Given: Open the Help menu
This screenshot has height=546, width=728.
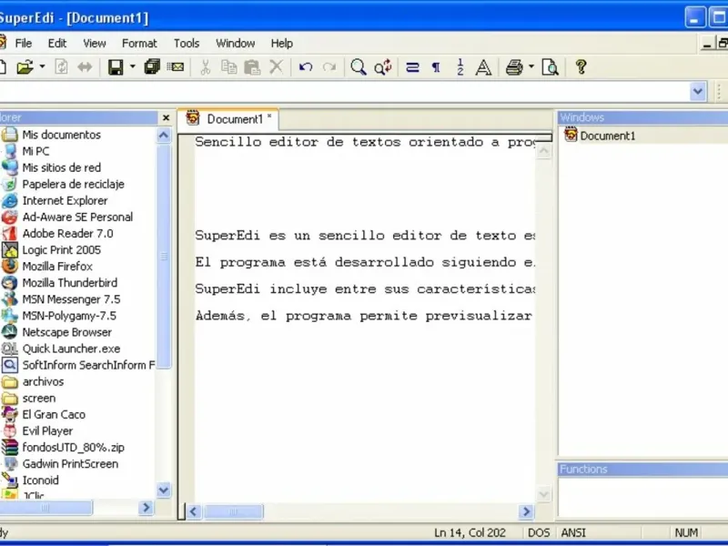Looking at the screenshot, I should tap(281, 43).
